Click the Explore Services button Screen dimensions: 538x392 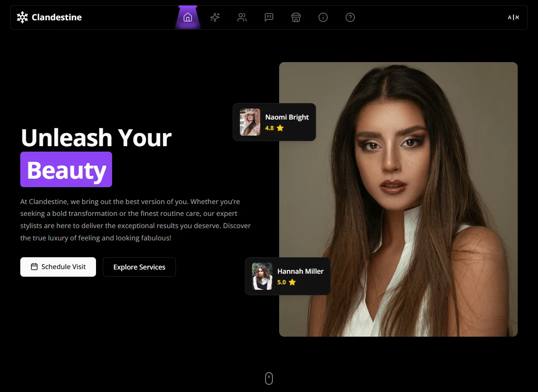pyautogui.click(x=139, y=267)
